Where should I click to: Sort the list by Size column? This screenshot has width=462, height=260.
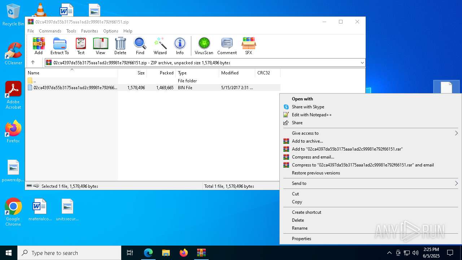[132, 73]
